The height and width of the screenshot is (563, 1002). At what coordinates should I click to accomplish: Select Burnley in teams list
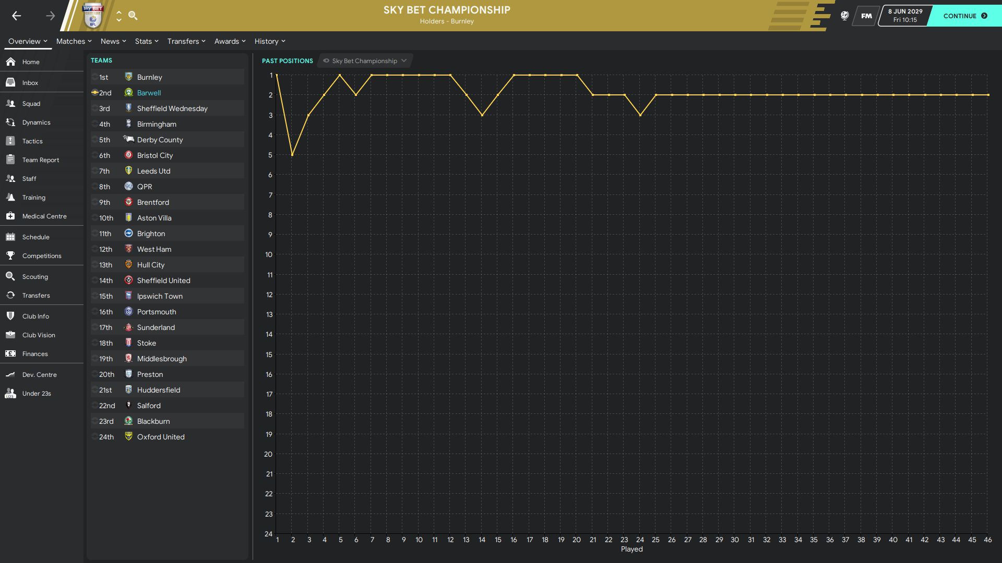[x=168, y=77]
